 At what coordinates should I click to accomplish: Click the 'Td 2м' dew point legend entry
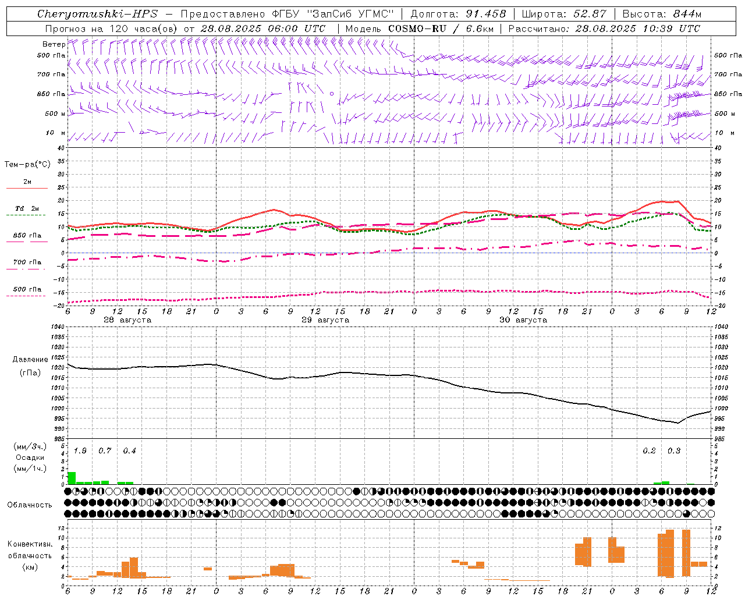(27, 208)
